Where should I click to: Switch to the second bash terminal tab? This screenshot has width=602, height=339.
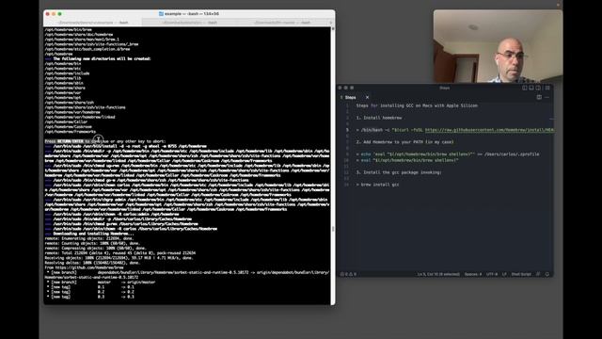pos(190,23)
